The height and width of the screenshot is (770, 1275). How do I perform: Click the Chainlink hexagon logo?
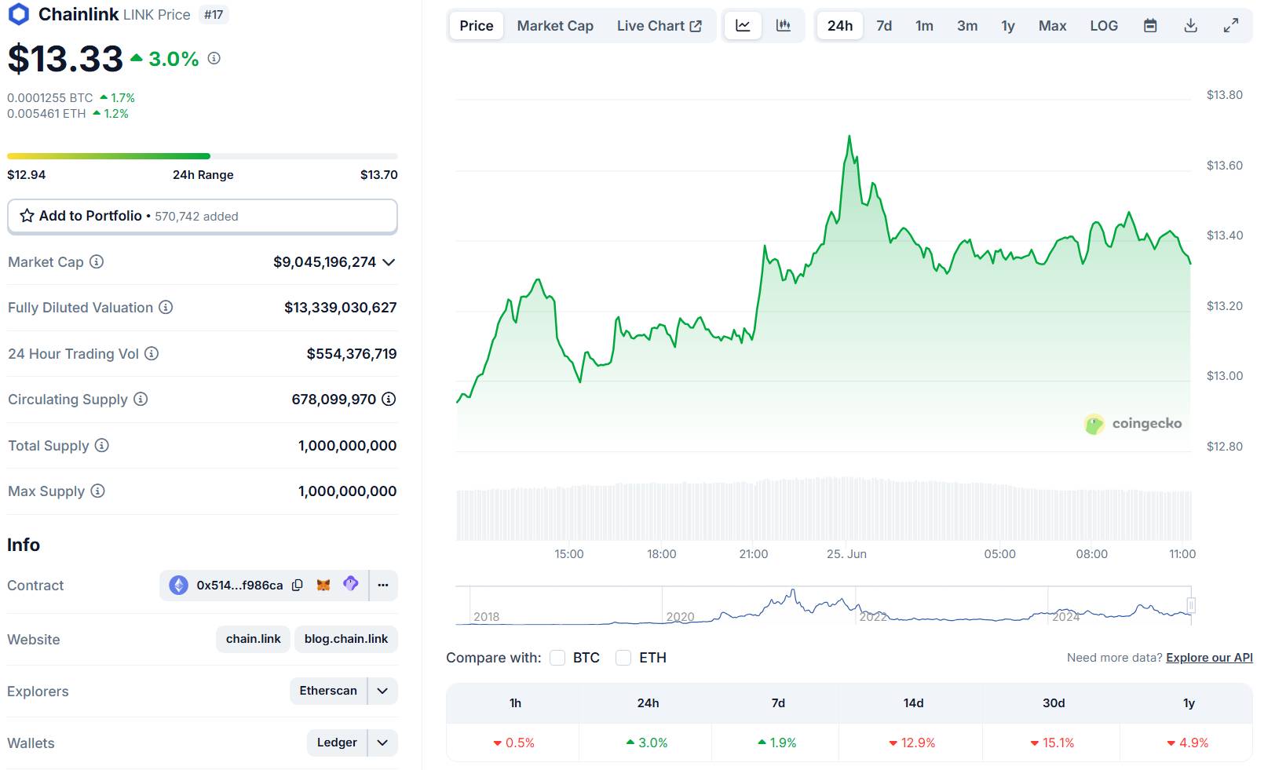coord(18,14)
